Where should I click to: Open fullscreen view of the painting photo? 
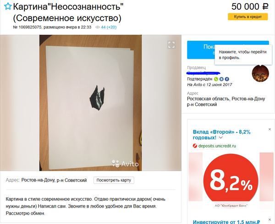(171, 44)
